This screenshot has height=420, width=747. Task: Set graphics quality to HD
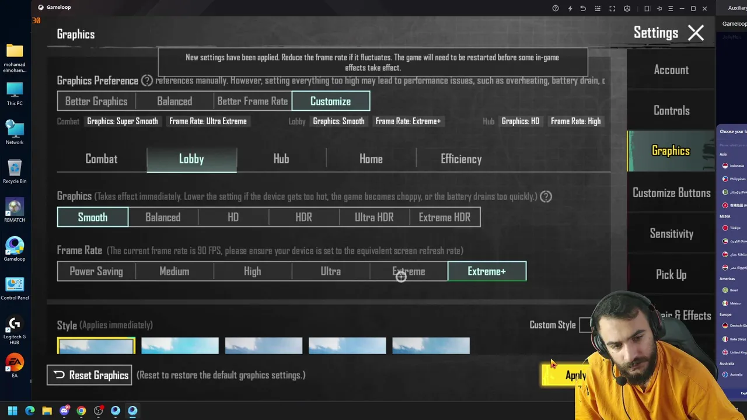coord(233,217)
